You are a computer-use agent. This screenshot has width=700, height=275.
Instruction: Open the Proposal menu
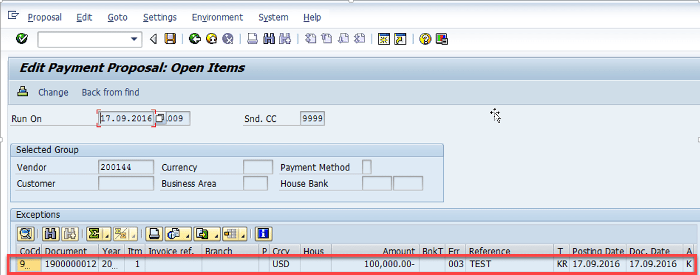tap(45, 17)
